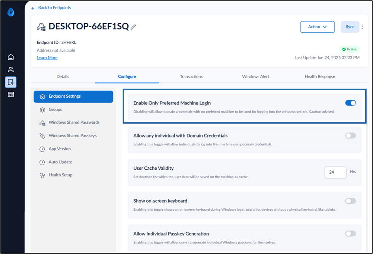
Task: Click the Last Update Jun 24, 2025 text
Action: click(x=327, y=57)
